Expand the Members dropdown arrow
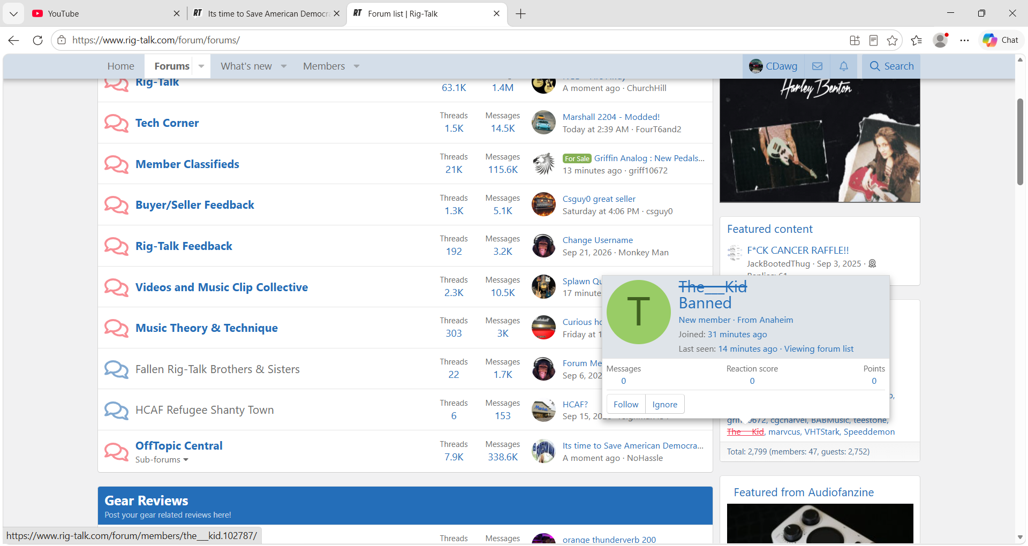This screenshot has height=546, width=1028. 357,66
